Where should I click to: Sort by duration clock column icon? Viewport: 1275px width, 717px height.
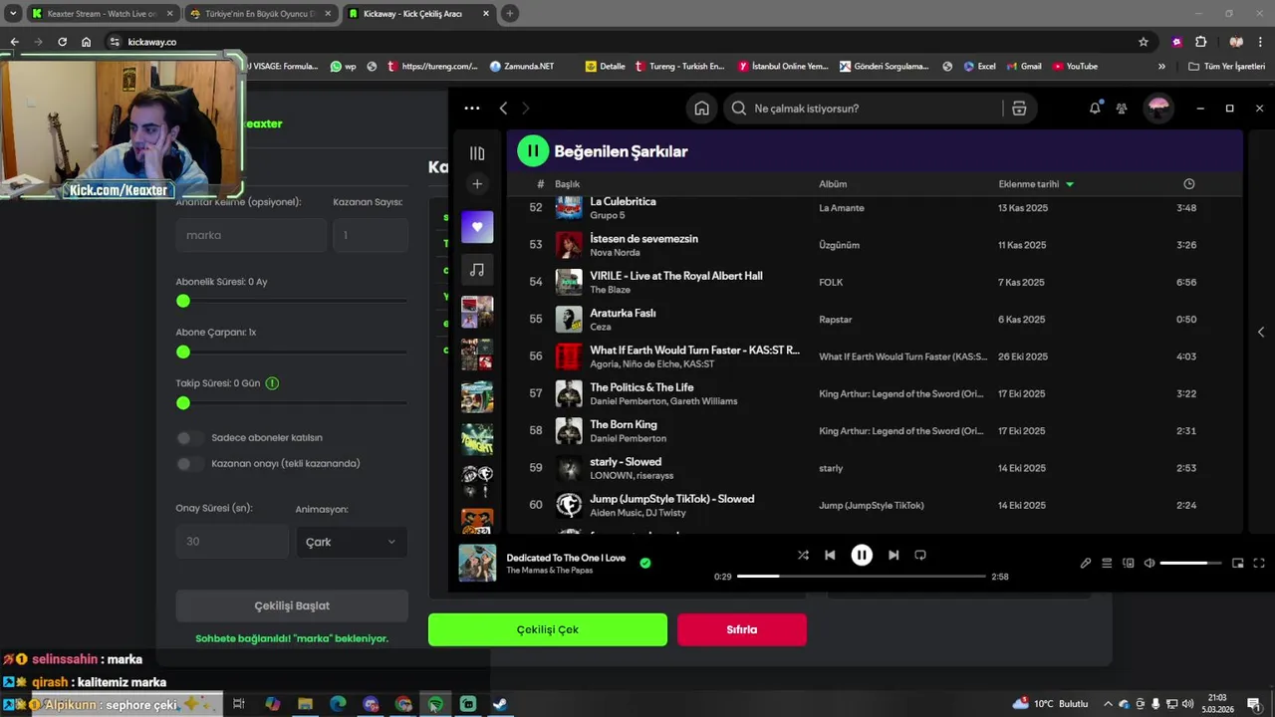click(1188, 184)
